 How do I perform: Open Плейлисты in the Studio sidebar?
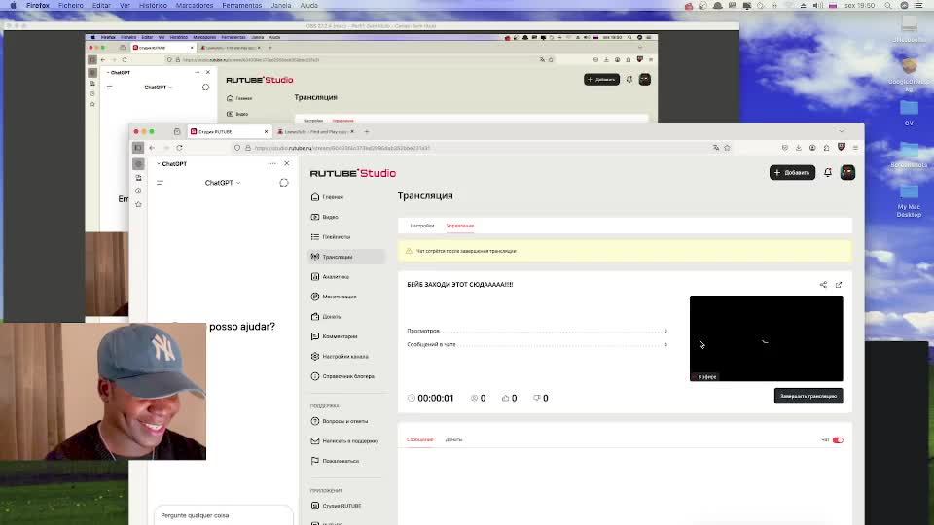point(331,237)
